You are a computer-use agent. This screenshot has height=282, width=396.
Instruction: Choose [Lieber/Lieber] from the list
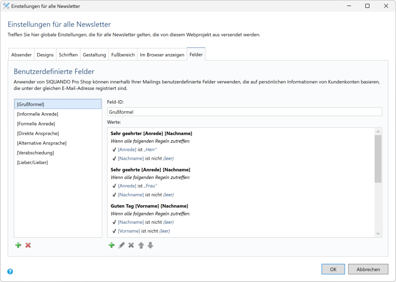pyautogui.click(x=32, y=163)
